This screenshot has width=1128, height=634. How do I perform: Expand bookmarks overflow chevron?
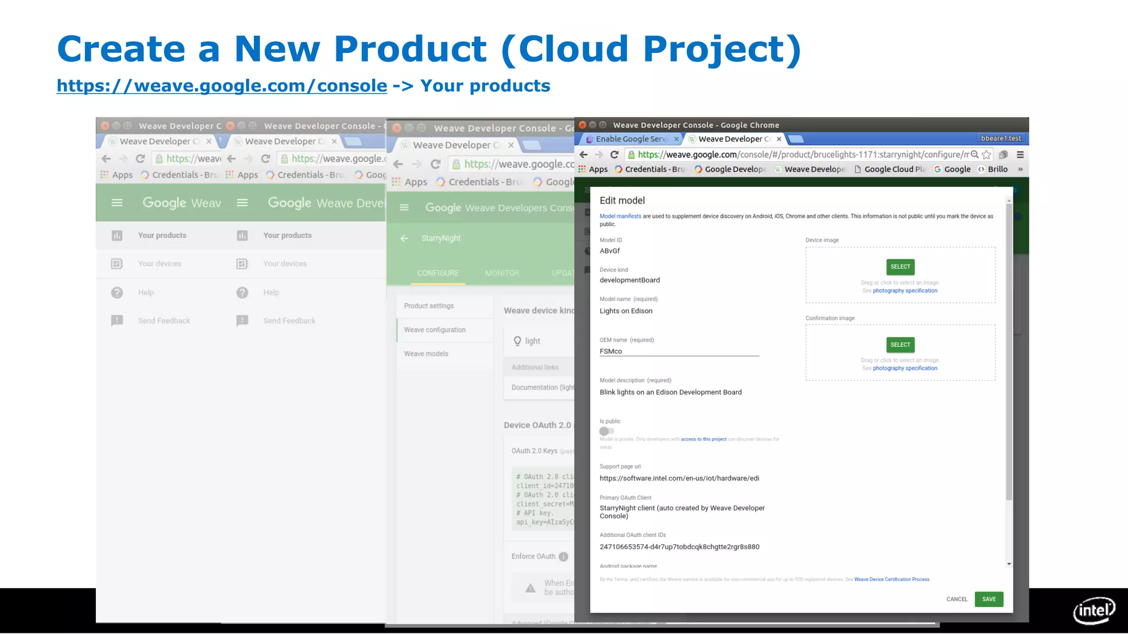1020,170
